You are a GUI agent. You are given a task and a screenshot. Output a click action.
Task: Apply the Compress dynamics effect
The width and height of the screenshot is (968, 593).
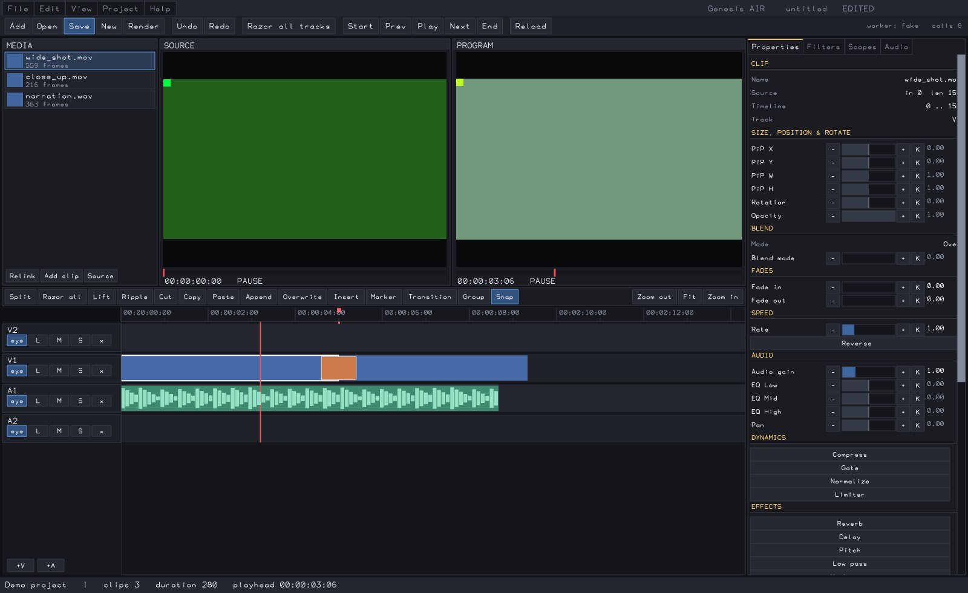[850, 455]
